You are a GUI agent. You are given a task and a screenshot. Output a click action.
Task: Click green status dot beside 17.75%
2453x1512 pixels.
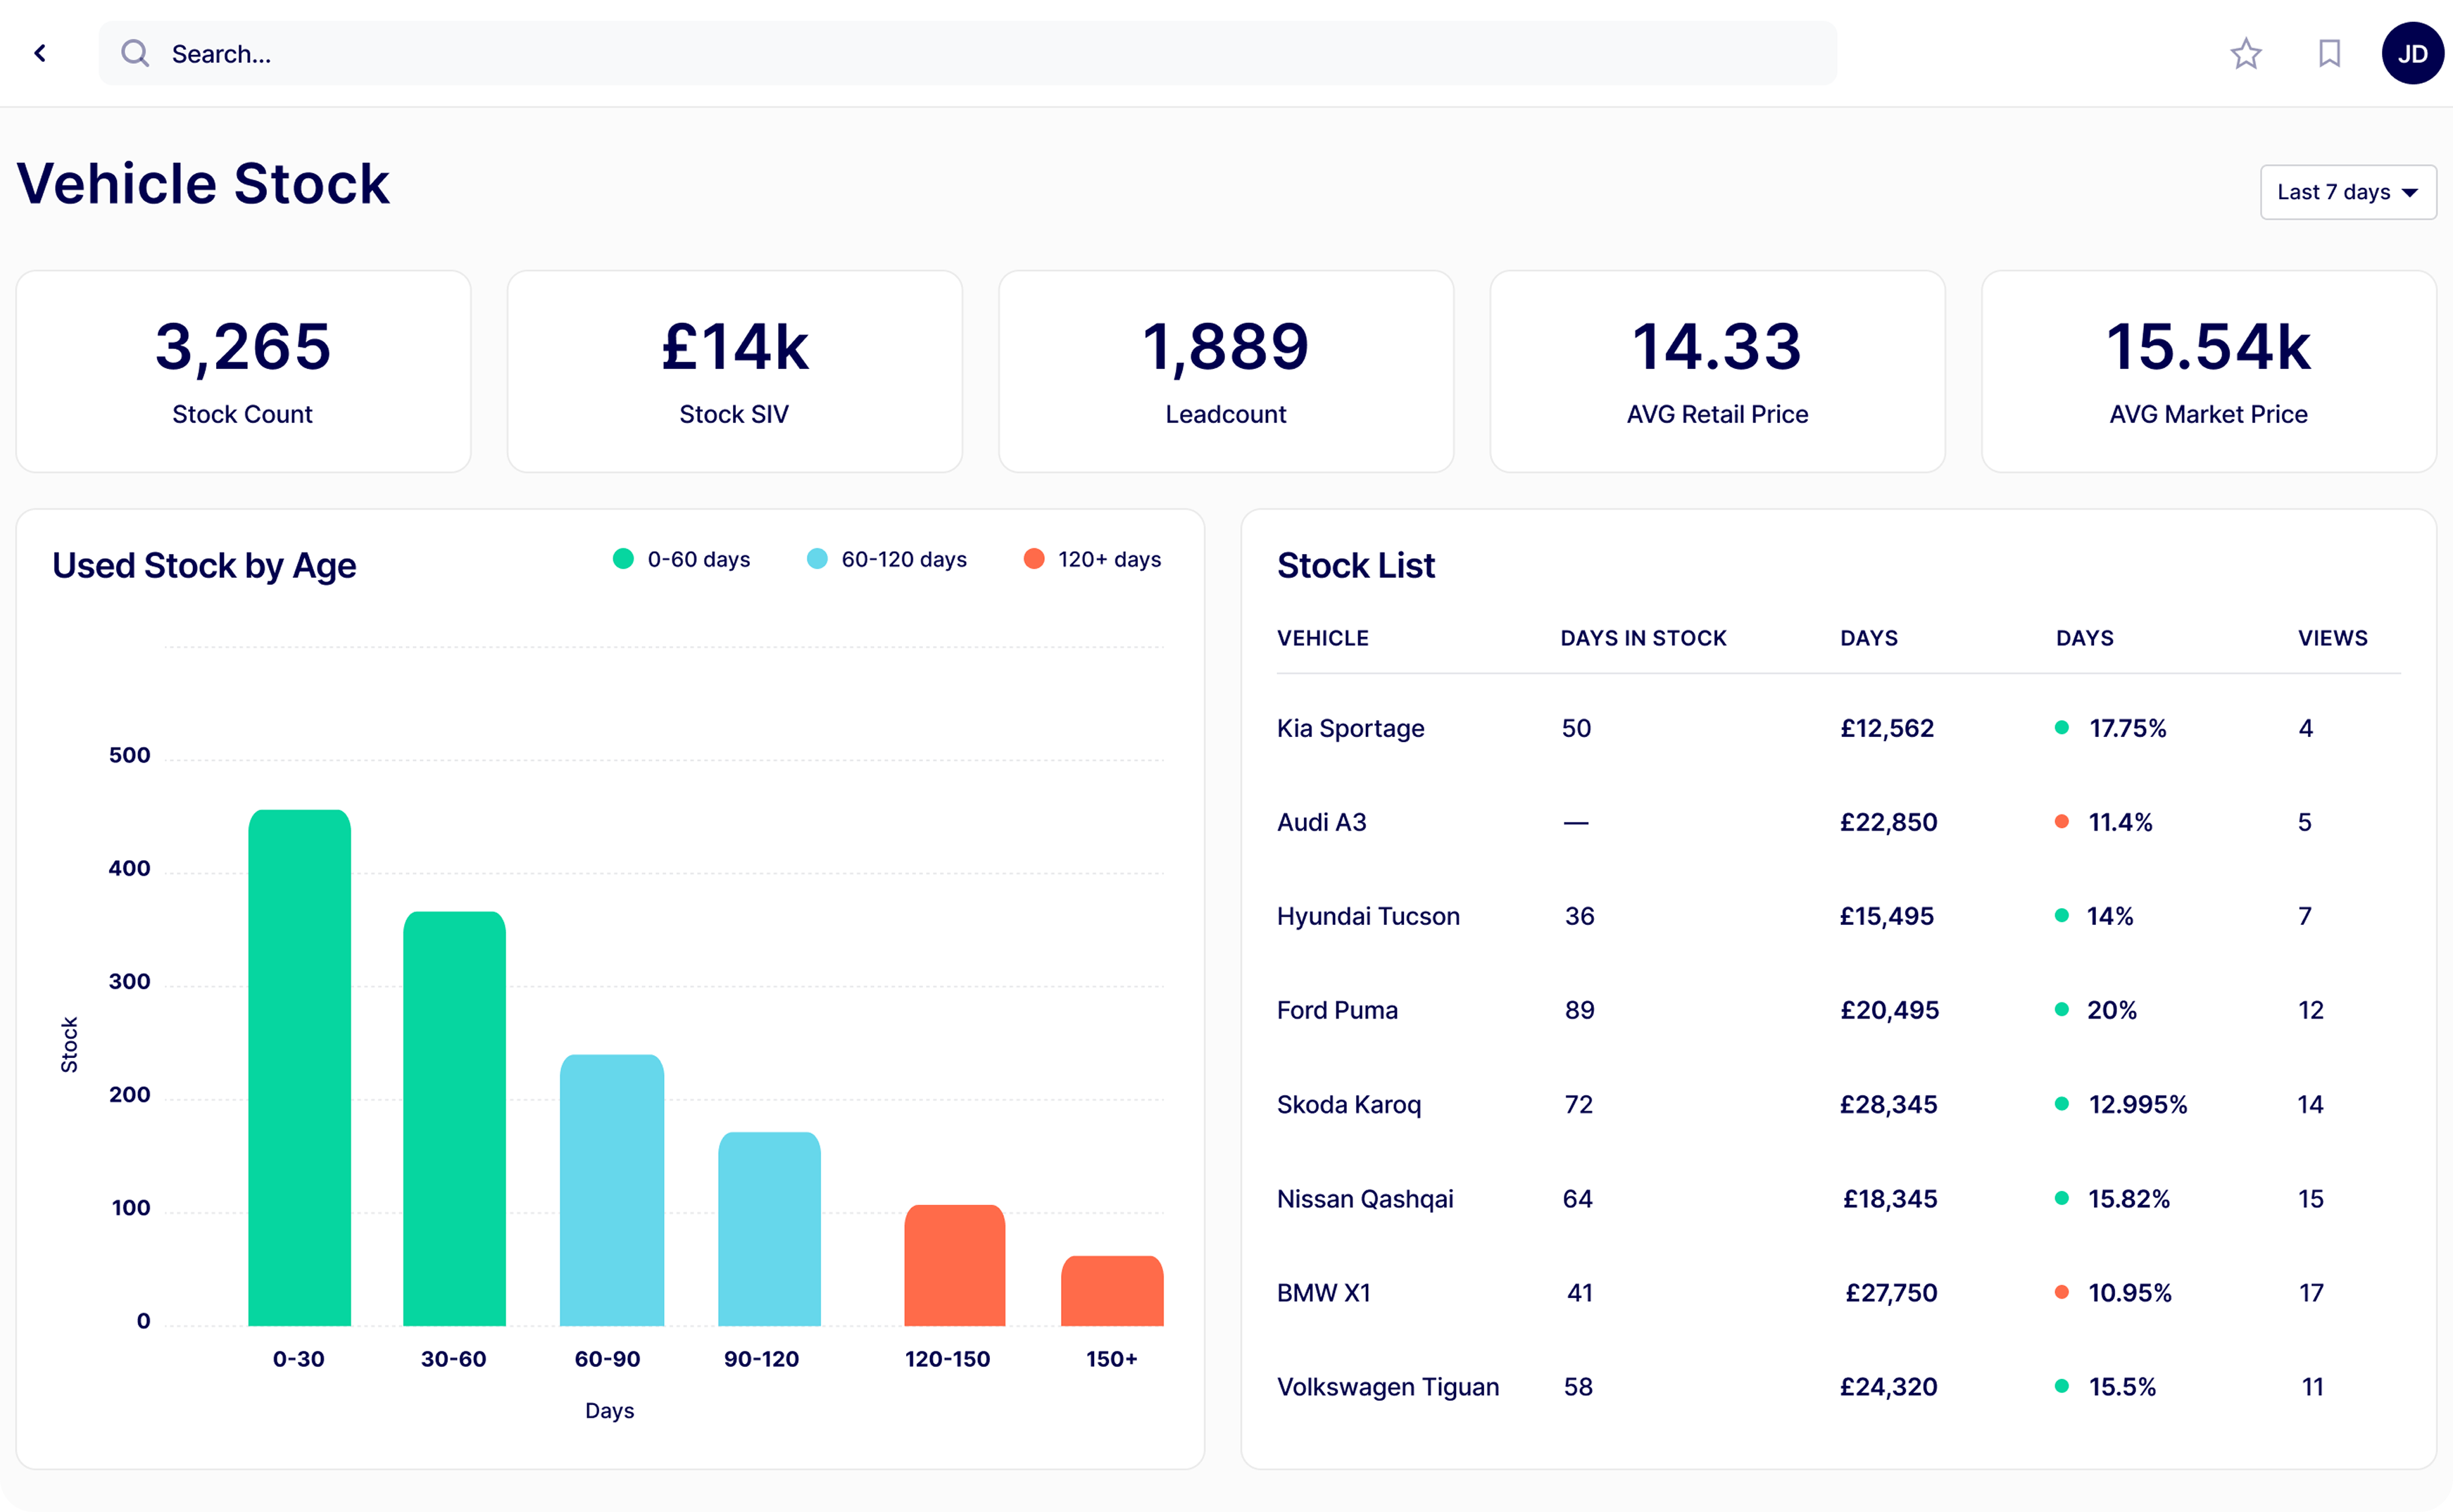(x=2061, y=728)
